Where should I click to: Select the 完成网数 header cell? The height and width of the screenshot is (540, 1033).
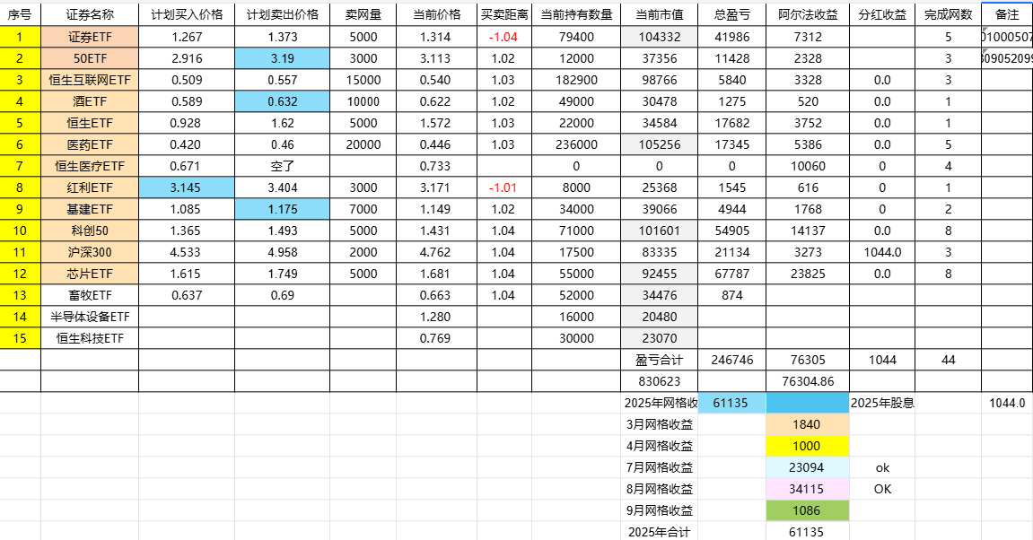coord(948,14)
